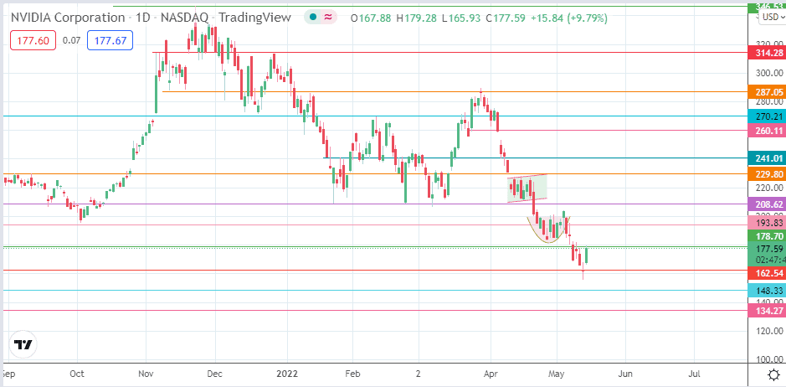The image size is (786, 387).
Task: Click the 162.54 red price label
Action: click(766, 274)
